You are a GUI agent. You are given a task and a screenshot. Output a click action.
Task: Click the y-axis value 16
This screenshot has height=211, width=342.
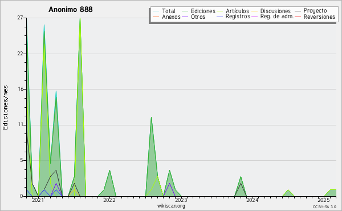pyautogui.click(x=20, y=89)
